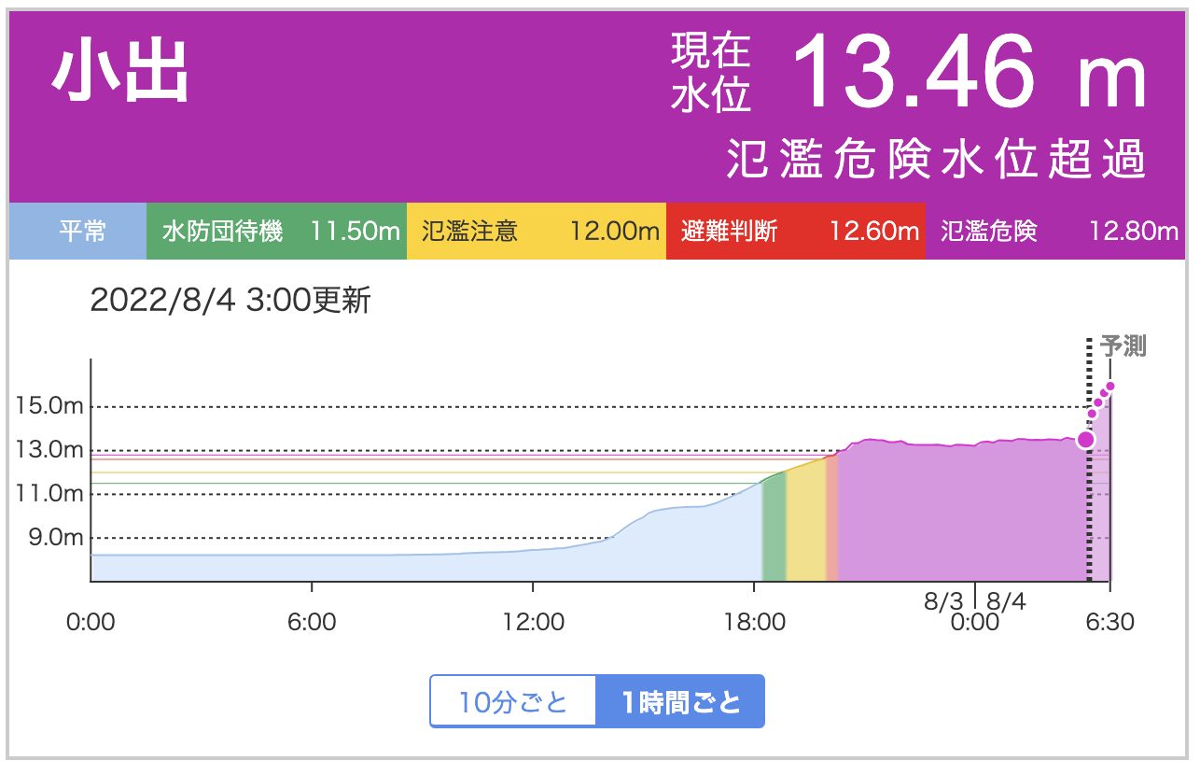Image resolution: width=1200 pixels, height=775 pixels.
Task: Click the 6:30 x-axis end label
Action: tap(1109, 622)
